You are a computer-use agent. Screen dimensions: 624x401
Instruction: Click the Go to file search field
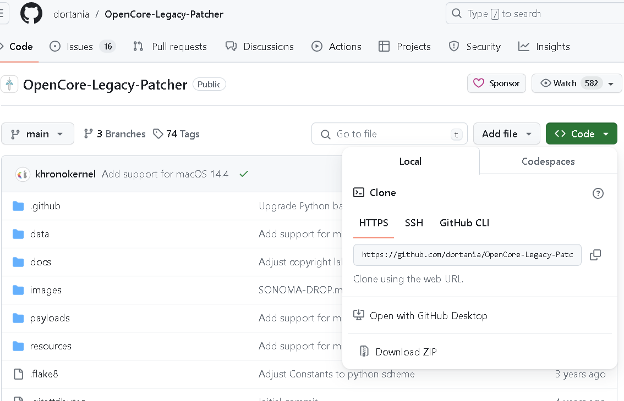click(x=389, y=134)
